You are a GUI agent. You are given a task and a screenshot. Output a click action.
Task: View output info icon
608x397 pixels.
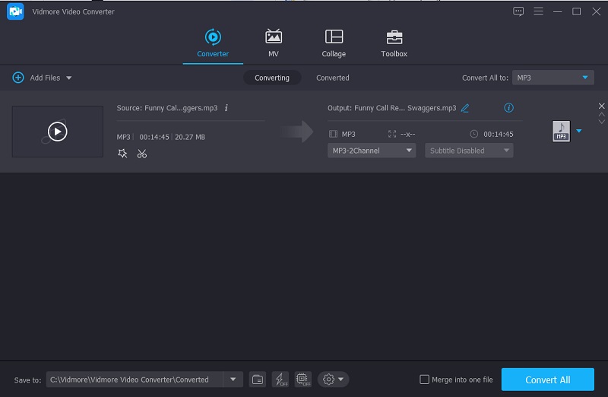pyautogui.click(x=509, y=108)
